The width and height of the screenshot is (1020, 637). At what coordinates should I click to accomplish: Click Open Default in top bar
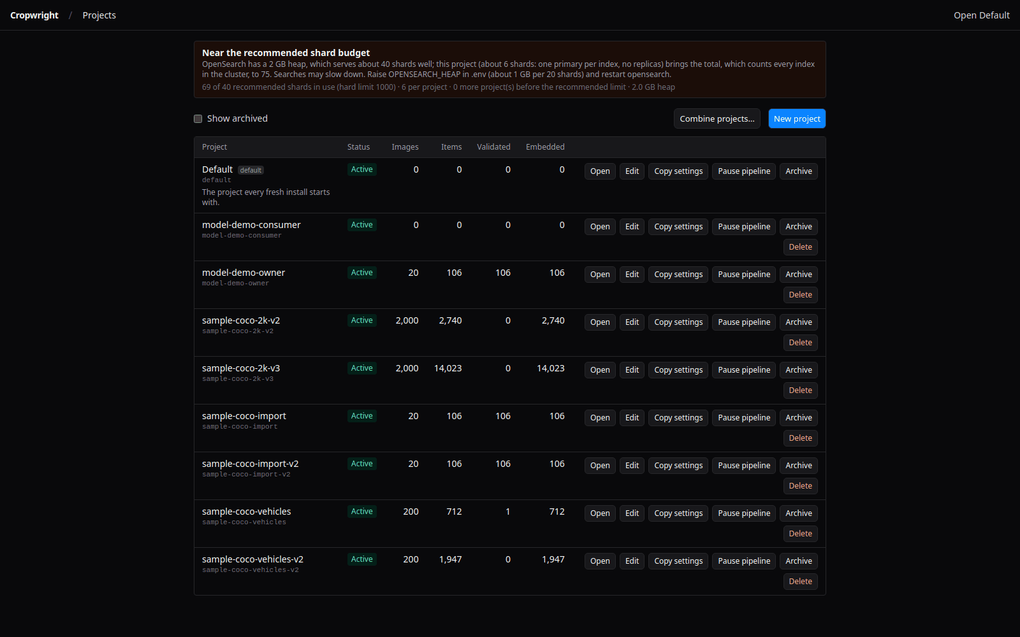coord(981,15)
